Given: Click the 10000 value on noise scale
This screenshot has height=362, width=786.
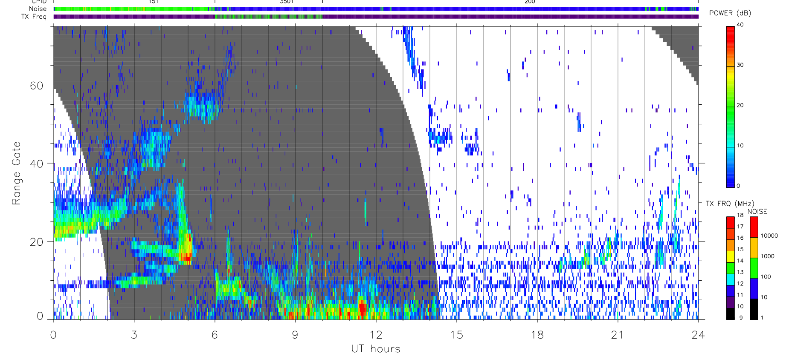Looking at the screenshot, I should [x=769, y=236].
